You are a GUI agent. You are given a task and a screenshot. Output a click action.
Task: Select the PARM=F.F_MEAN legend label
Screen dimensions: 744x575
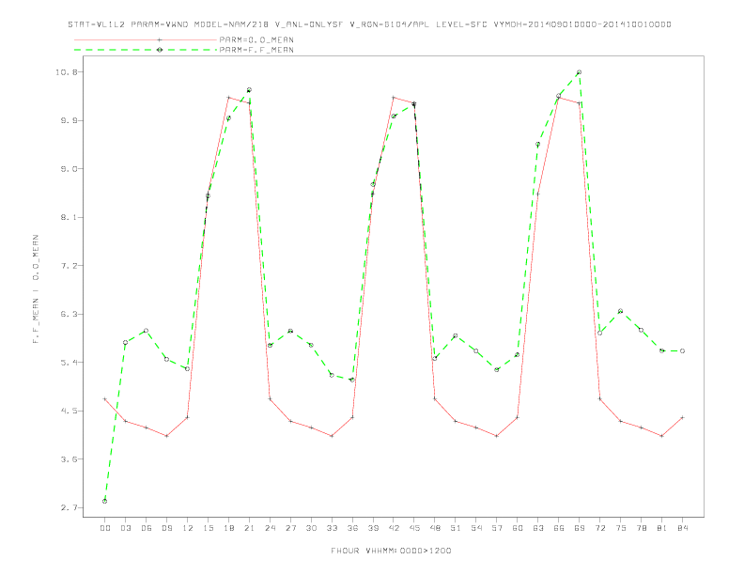(x=256, y=50)
